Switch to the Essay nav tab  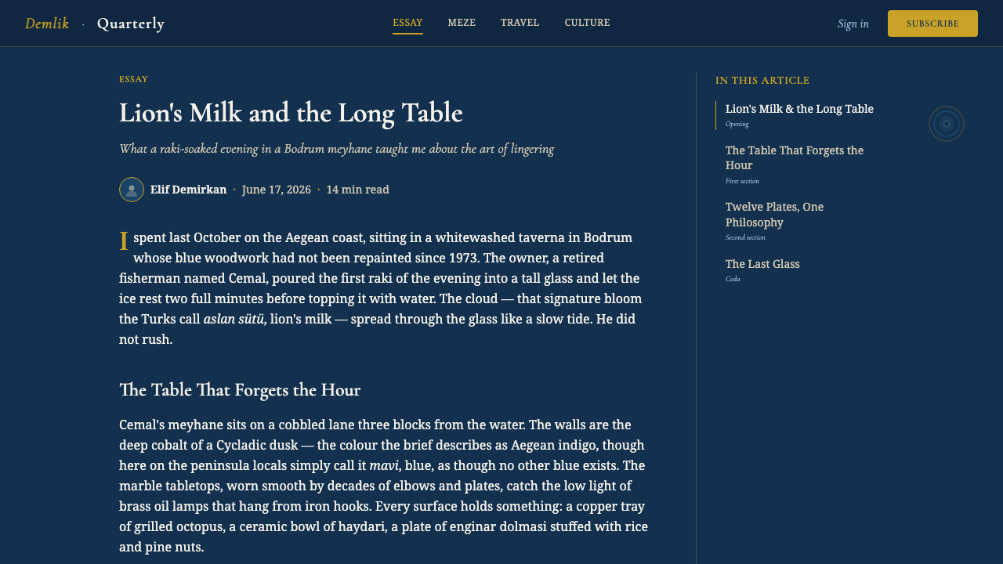point(407,23)
